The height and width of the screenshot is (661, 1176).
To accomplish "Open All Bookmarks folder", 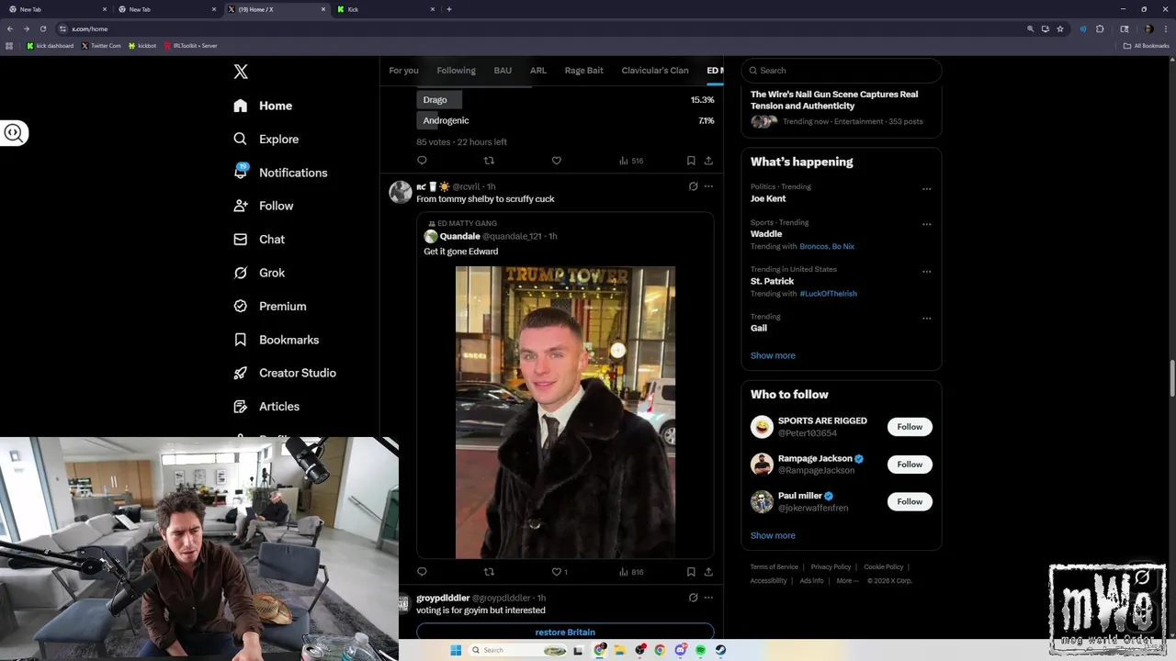I will pyautogui.click(x=1146, y=45).
